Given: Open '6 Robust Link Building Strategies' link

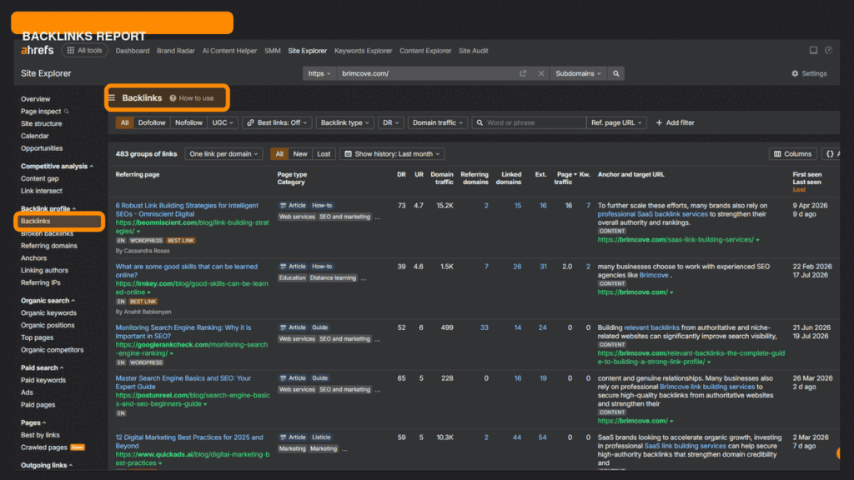Looking at the screenshot, I should pos(187,209).
